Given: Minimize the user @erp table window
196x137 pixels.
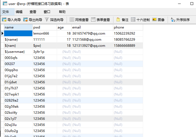Looking at the screenshot, I should (179, 4).
